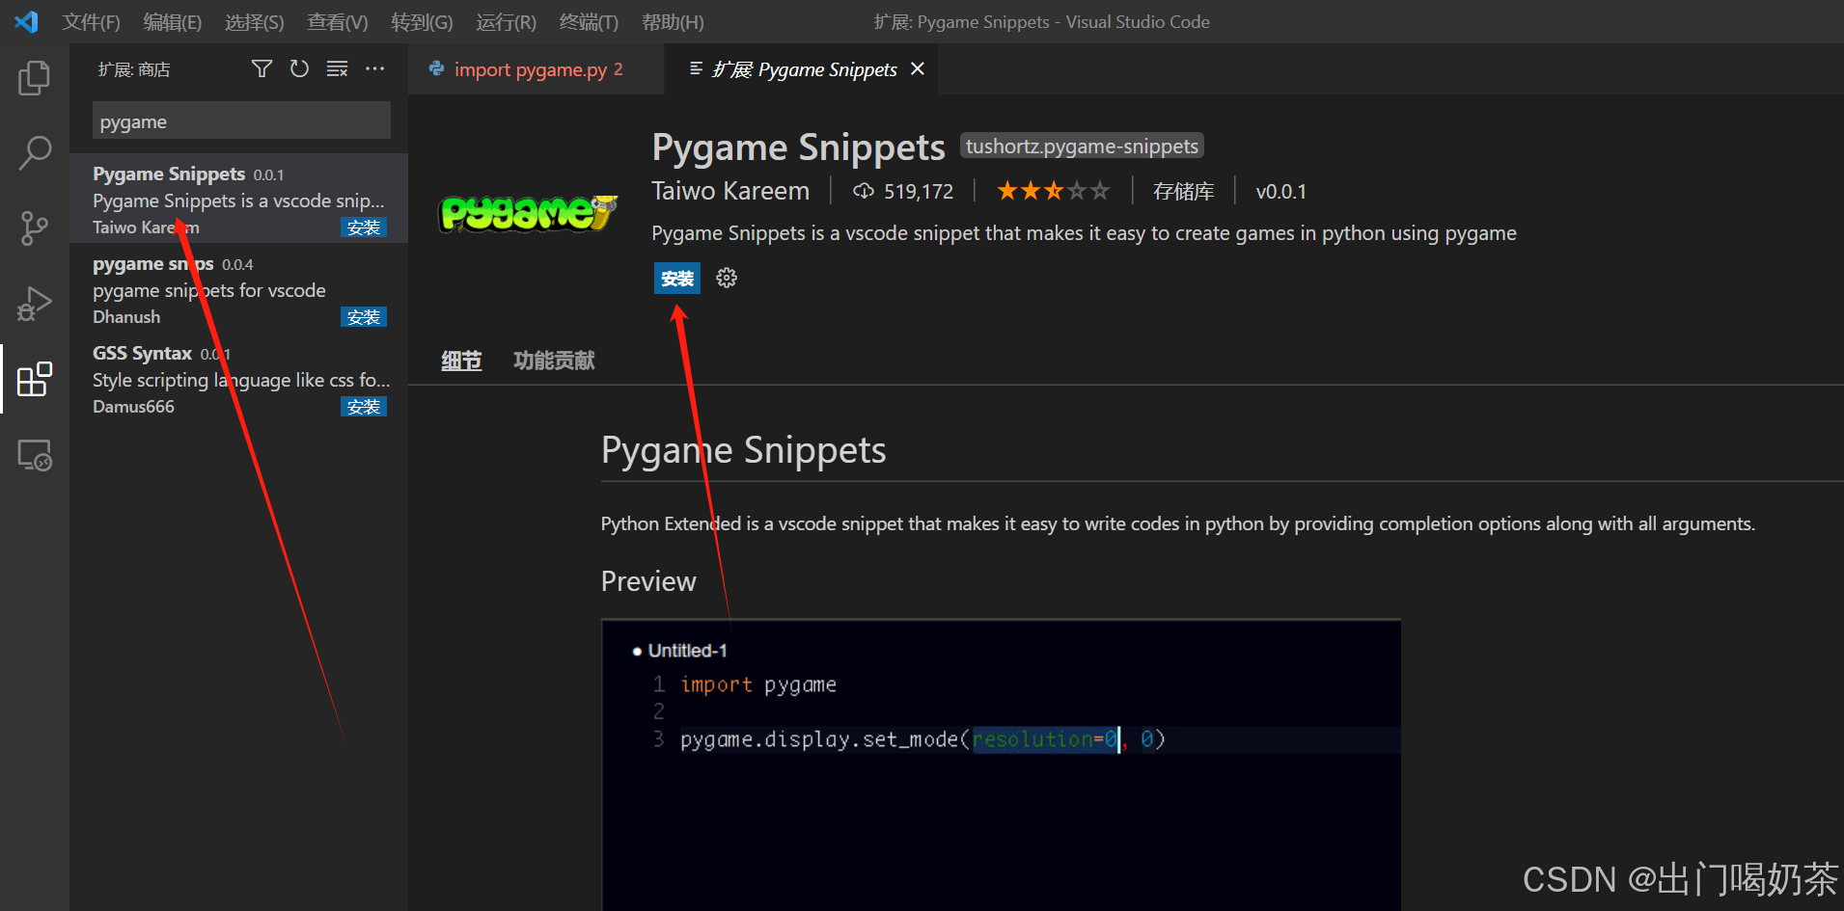Image resolution: width=1844 pixels, height=911 pixels.
Task: Open the 运行(R) menu
Action: click(506, 21)
